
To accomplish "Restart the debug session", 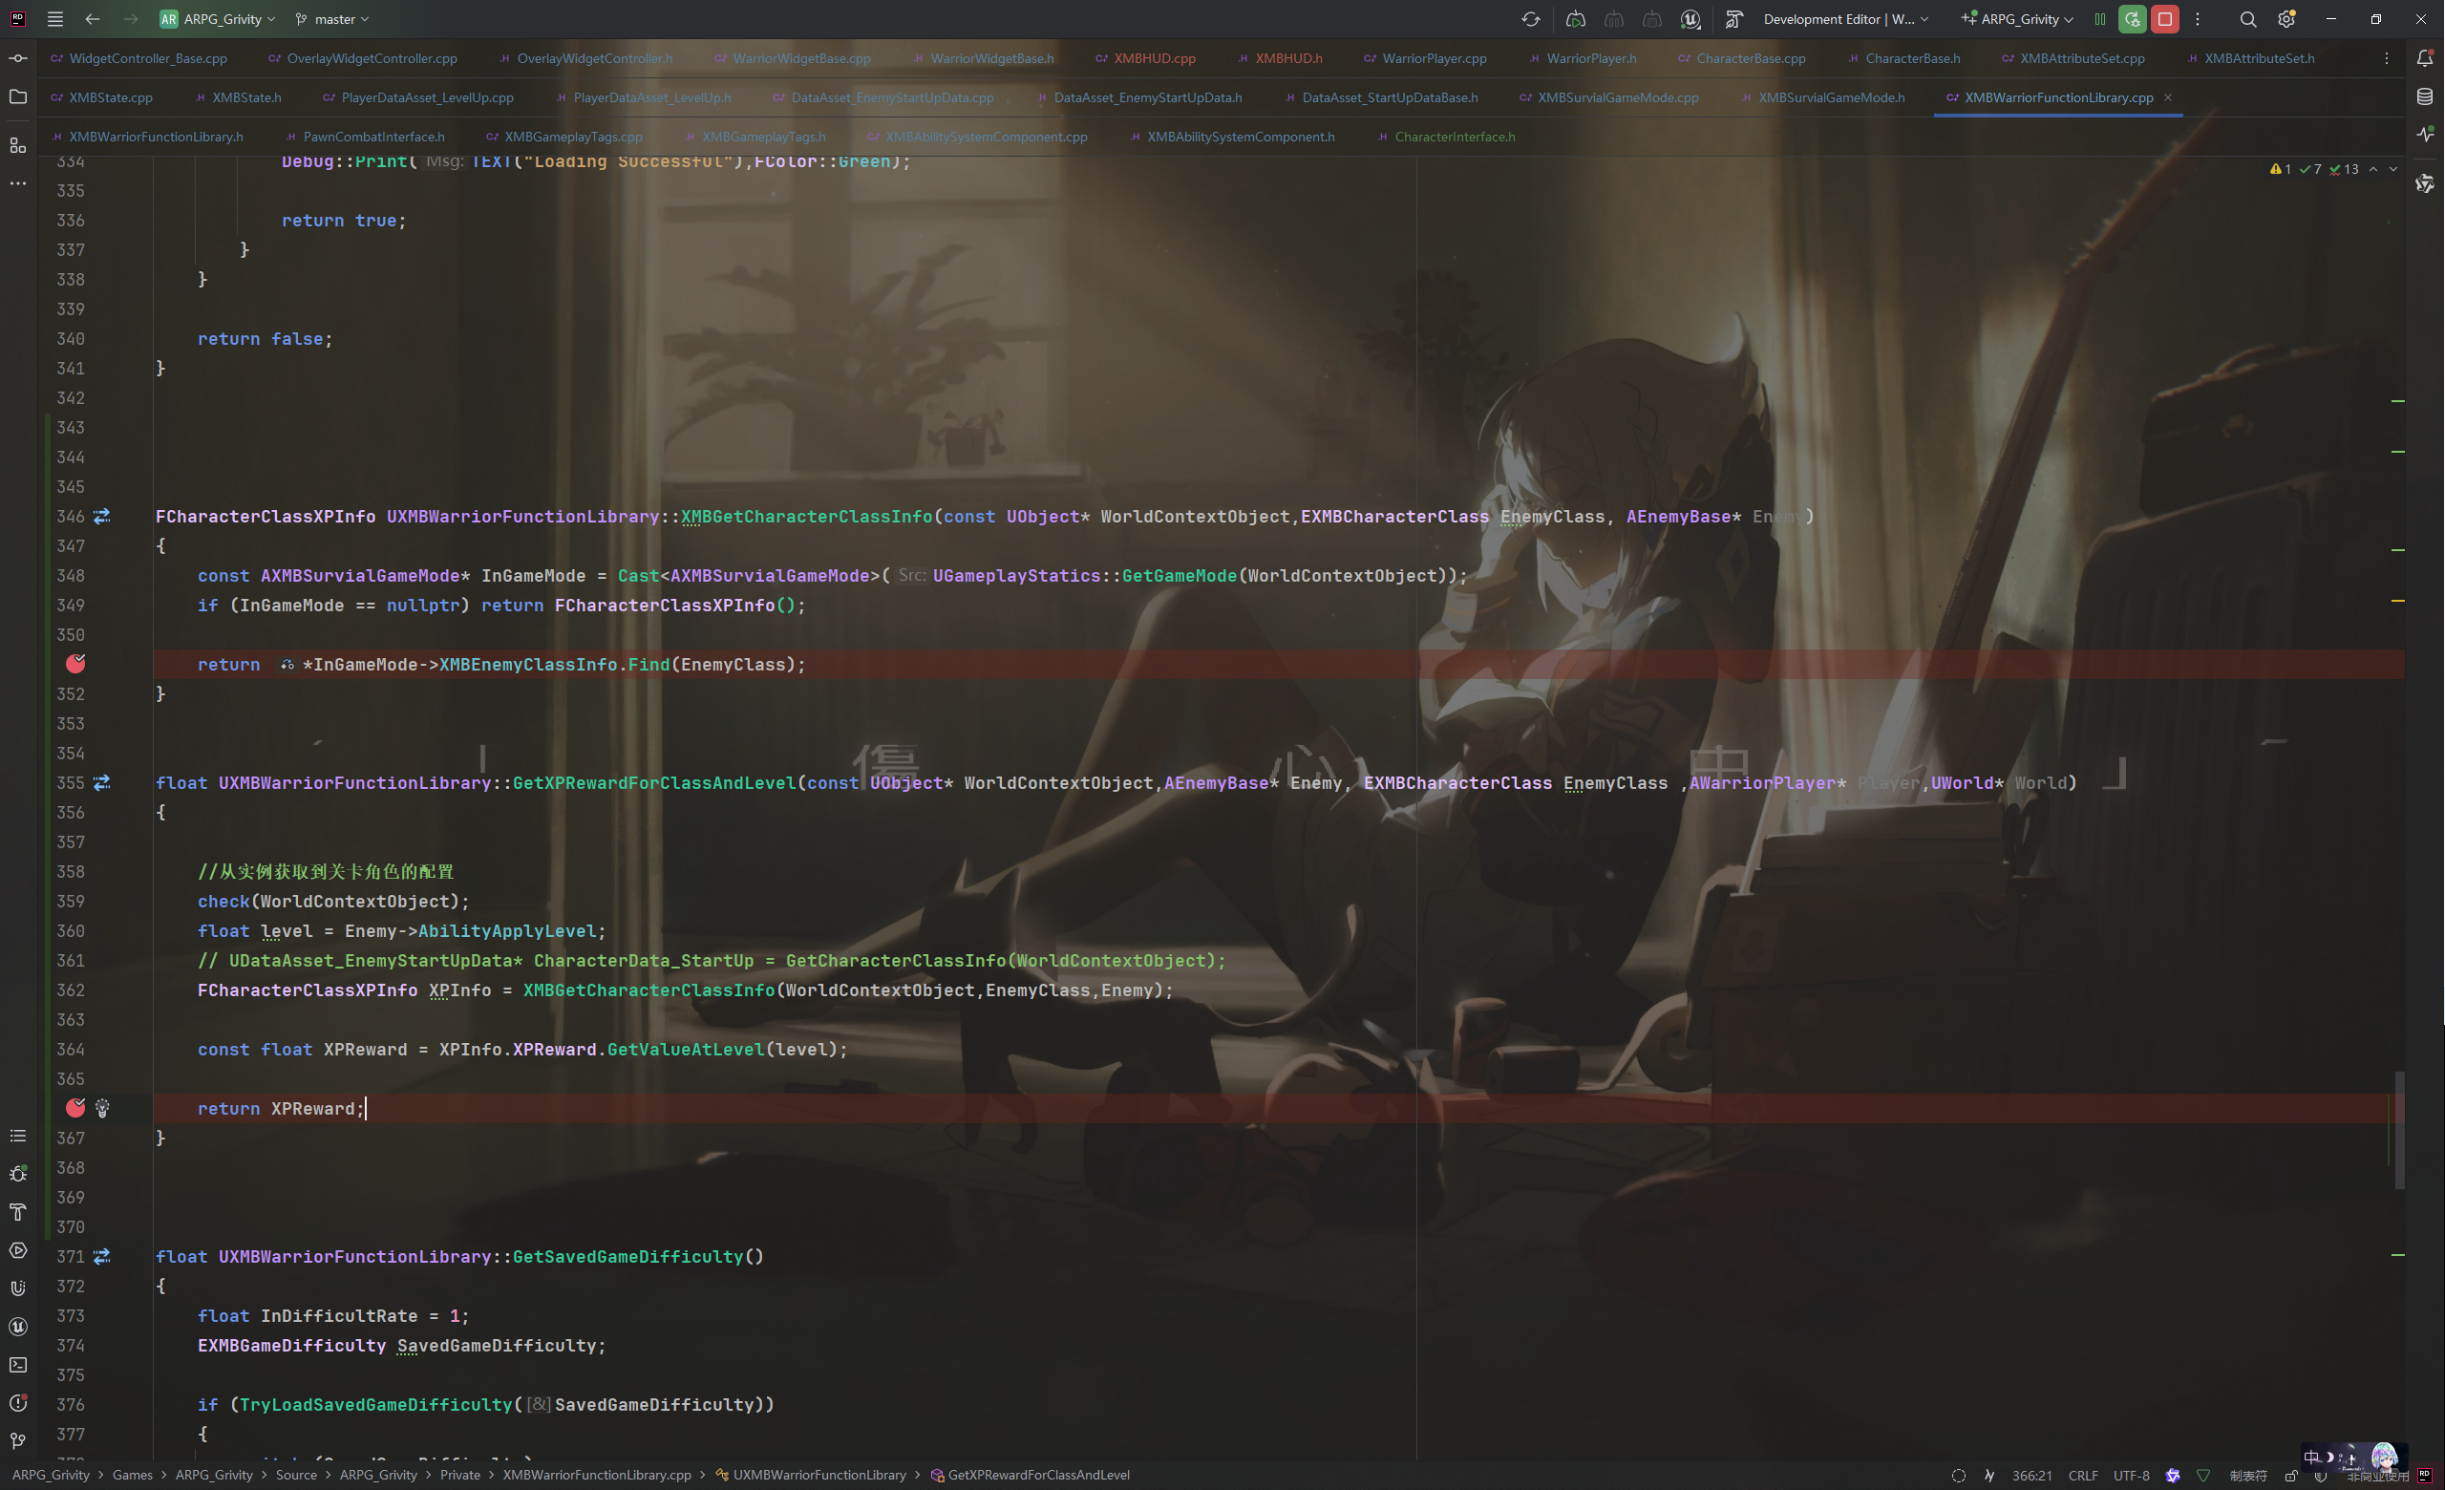I will [2132, 19].
